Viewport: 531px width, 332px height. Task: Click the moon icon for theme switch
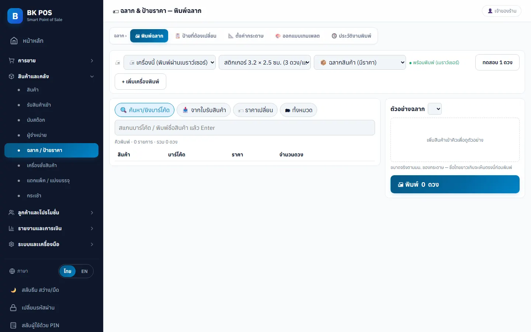[14, 290]
